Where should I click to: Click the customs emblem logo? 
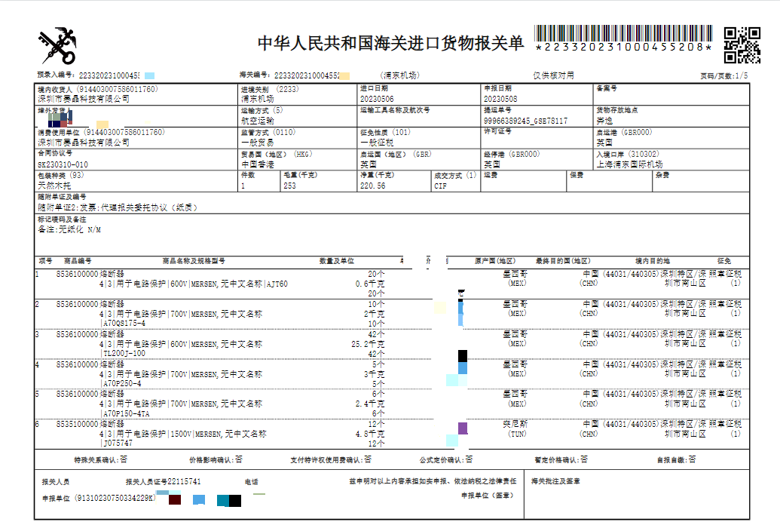point(57,46)
